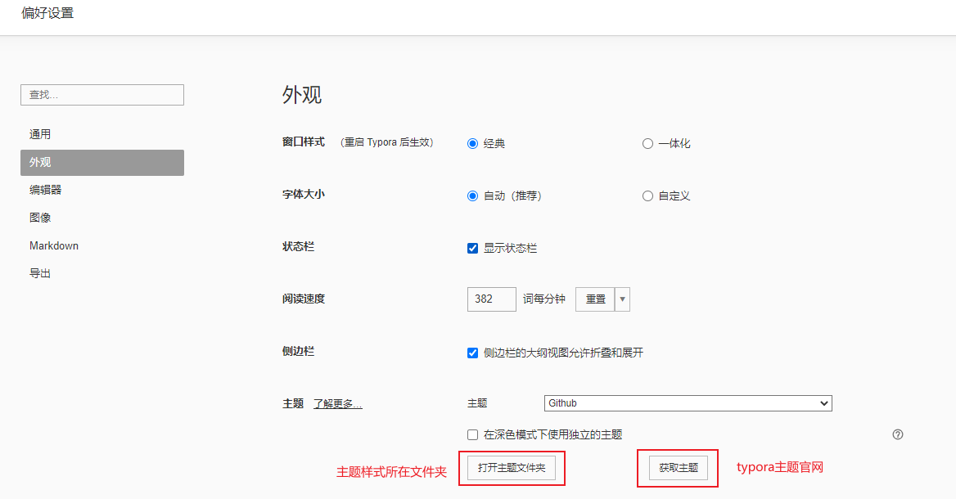Click the help question mark icon
956x499 pixels.
pyautogui.click(x=898, y=434)
